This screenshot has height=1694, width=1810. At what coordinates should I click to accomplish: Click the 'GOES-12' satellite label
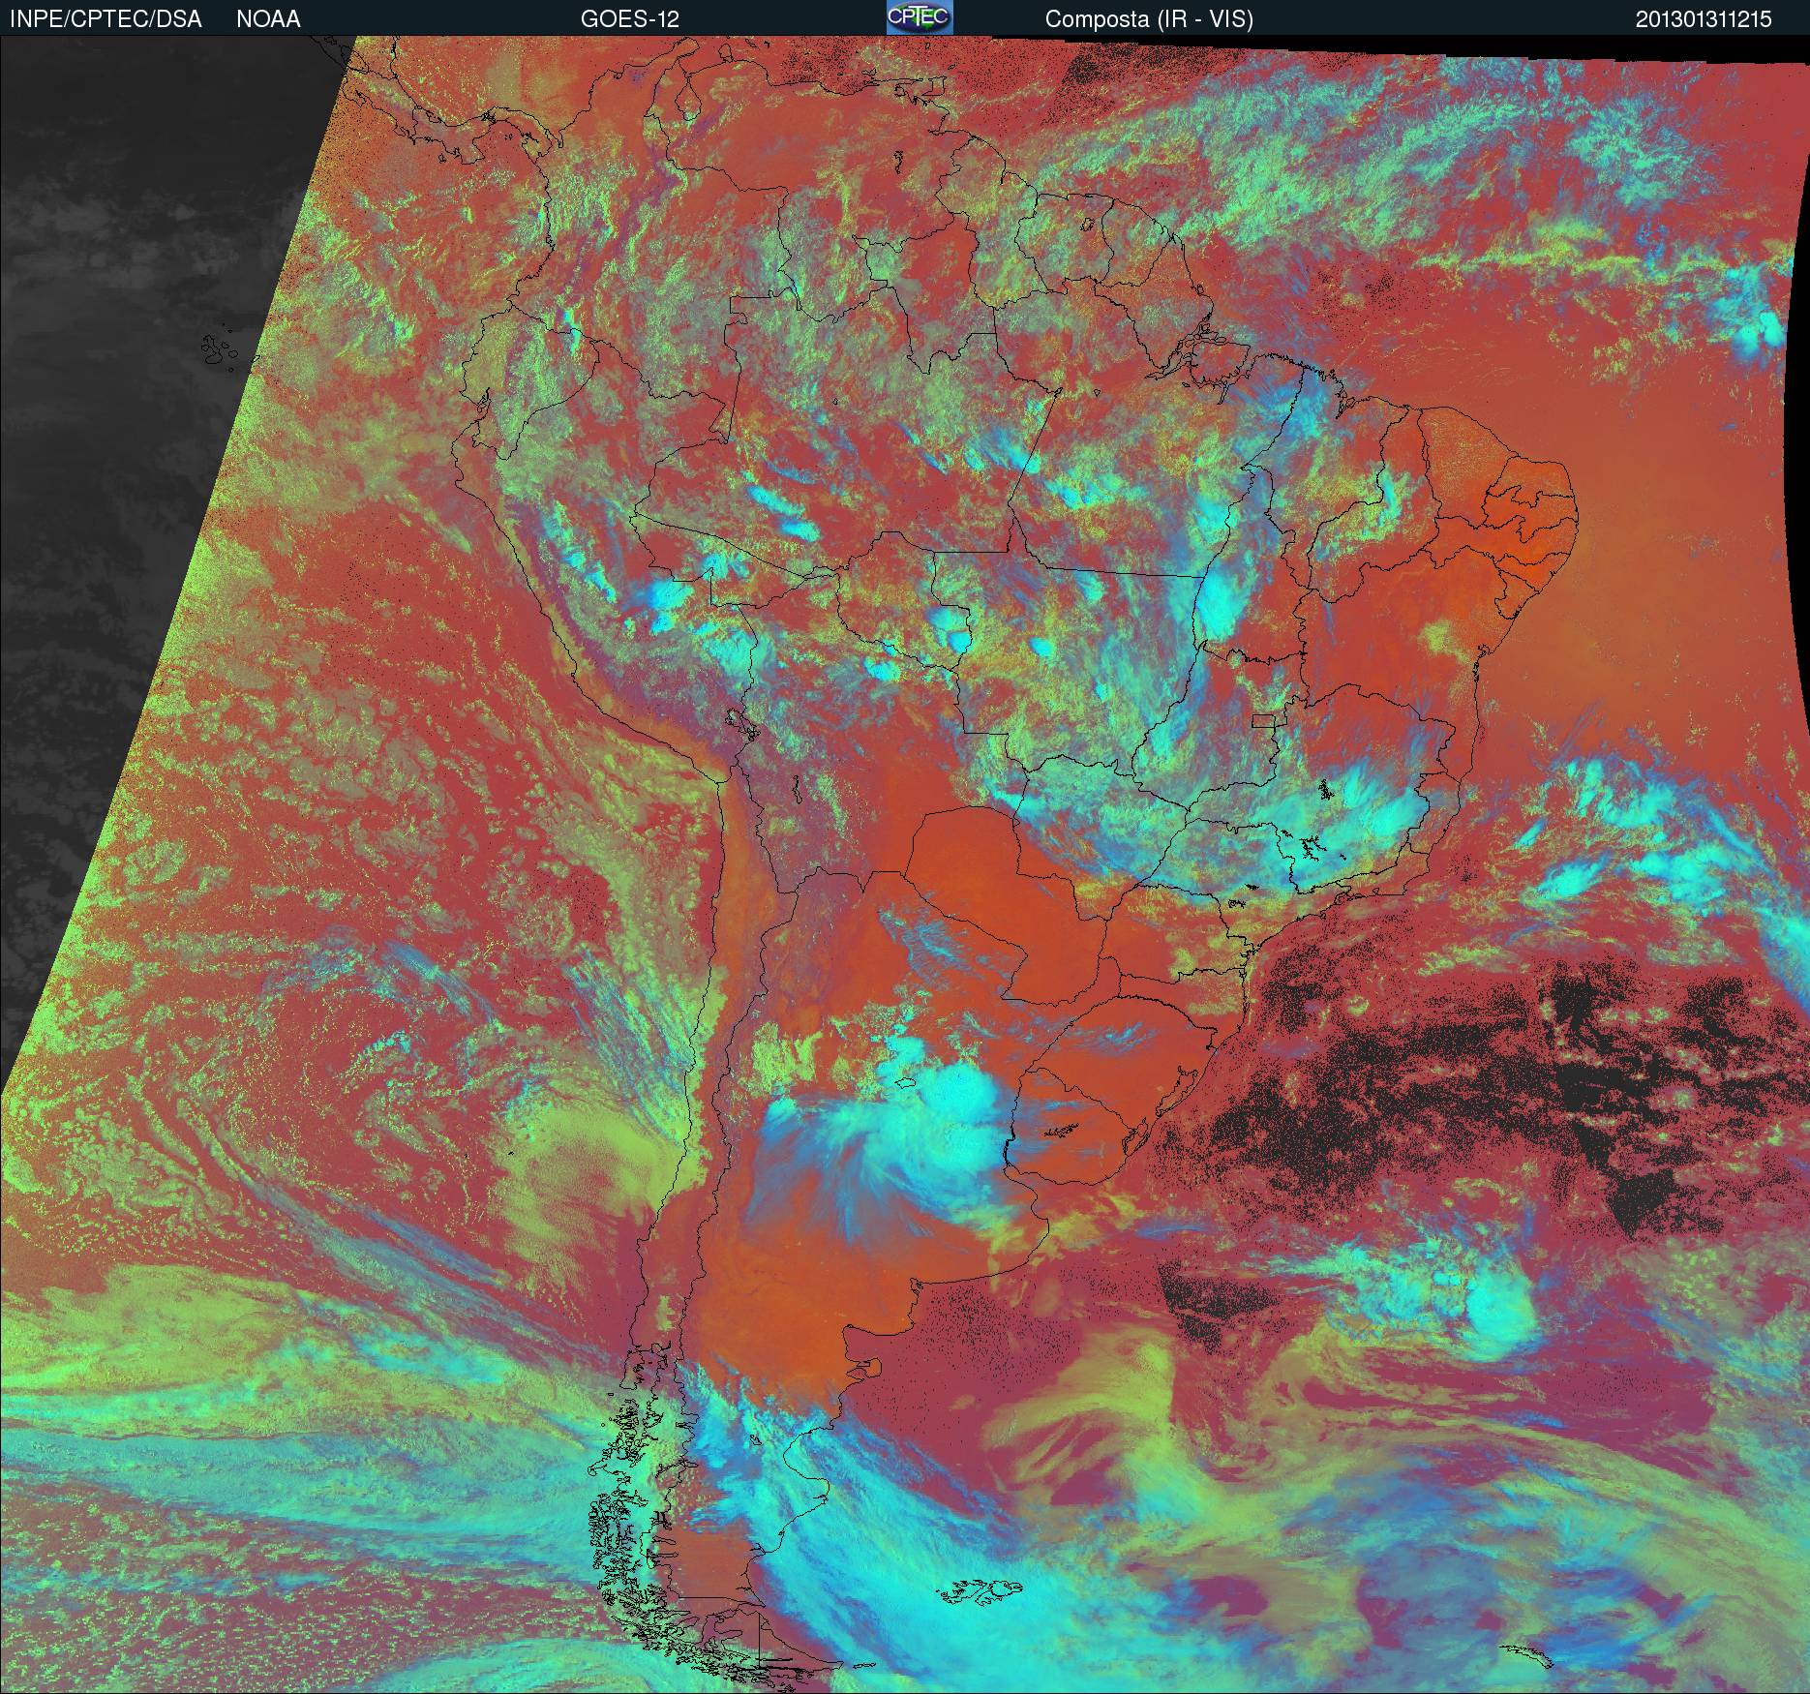pyautogui.click(x=629, y=19)
